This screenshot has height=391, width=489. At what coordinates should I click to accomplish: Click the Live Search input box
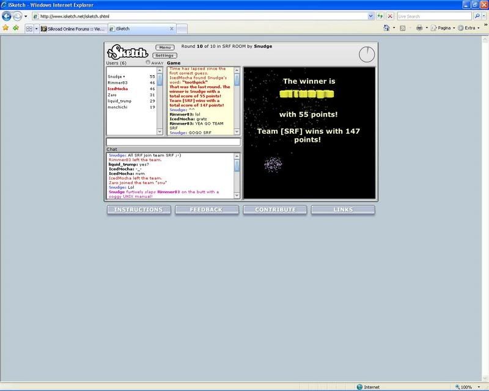[x=434, y=16]
